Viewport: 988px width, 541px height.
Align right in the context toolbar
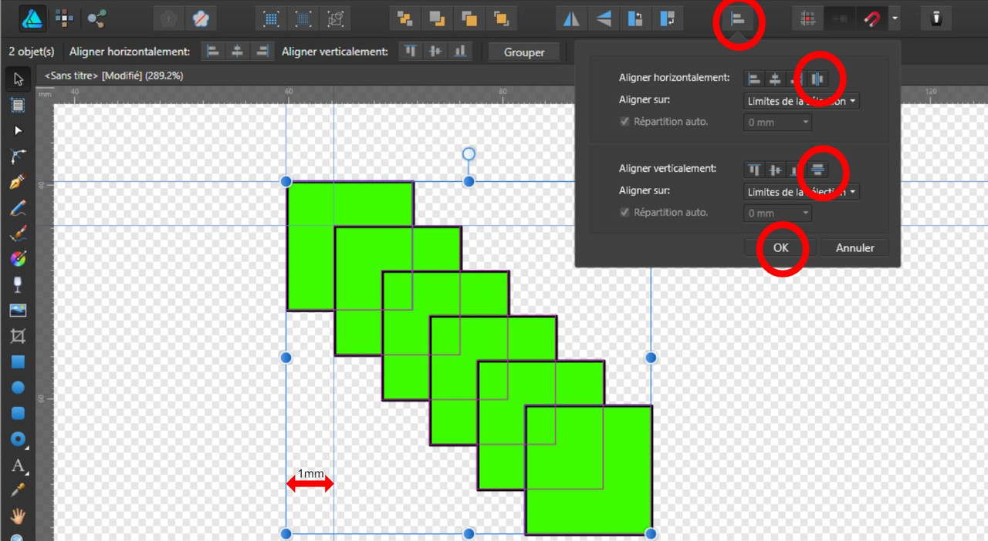coord(262,52)
